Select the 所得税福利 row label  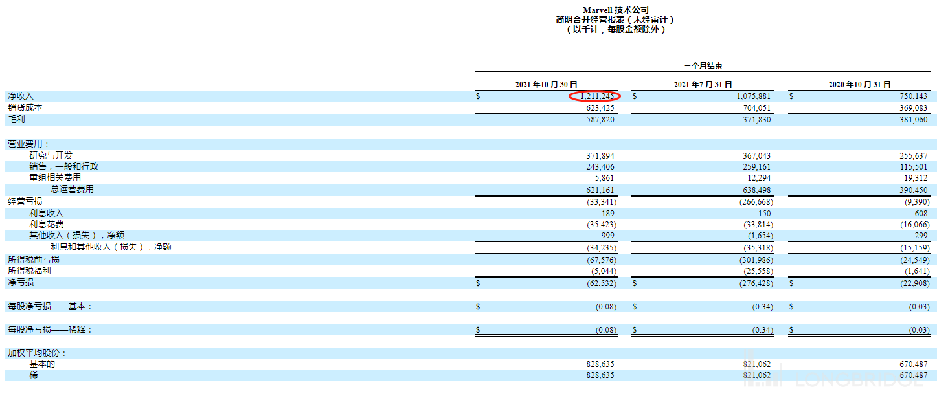pos(29,271)
